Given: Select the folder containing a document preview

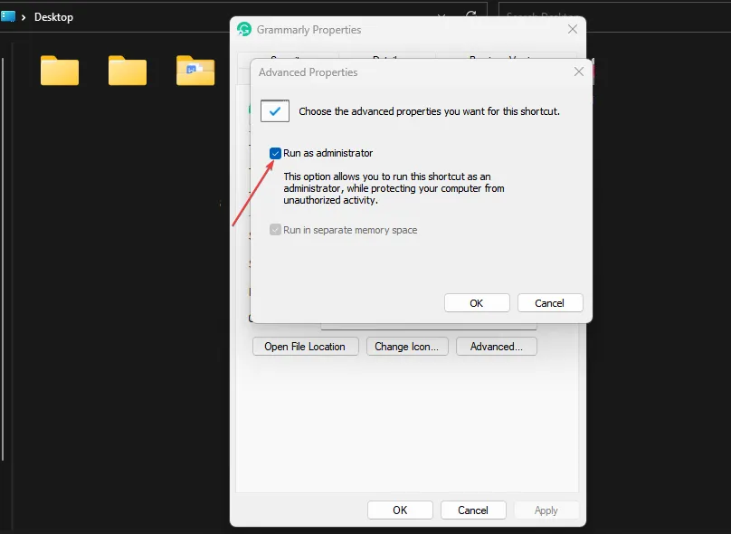Looking at the screenshot, I should tap(195, 71).
